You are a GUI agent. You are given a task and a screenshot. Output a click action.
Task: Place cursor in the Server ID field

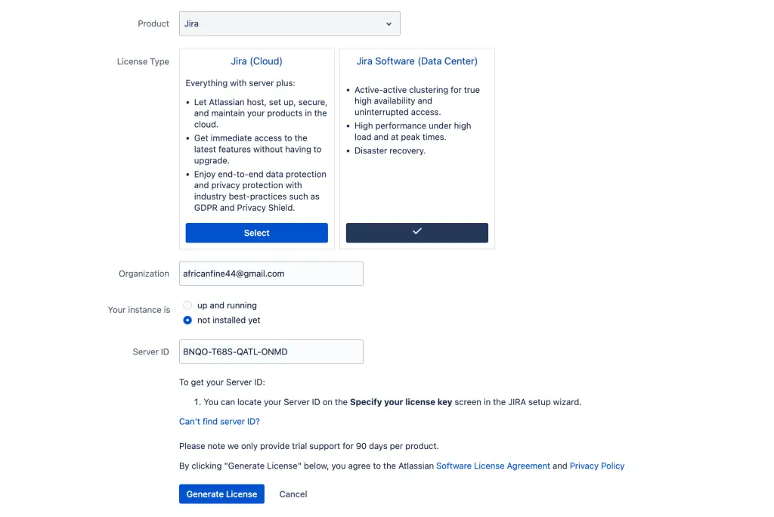(x=271, y=351)
